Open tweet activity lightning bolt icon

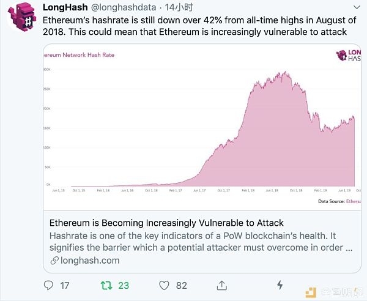280,285
